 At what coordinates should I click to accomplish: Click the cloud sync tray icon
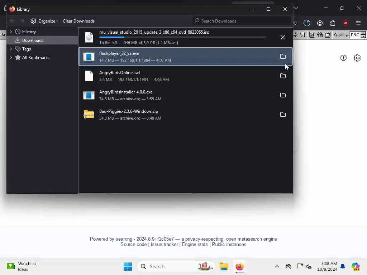tap(289, 266)
